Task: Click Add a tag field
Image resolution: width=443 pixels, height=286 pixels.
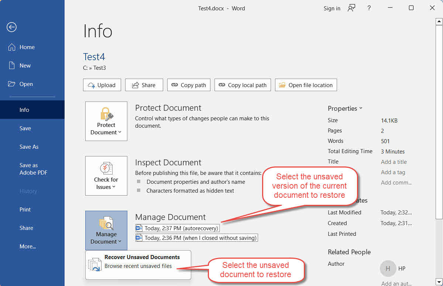Action: [393, 172]
